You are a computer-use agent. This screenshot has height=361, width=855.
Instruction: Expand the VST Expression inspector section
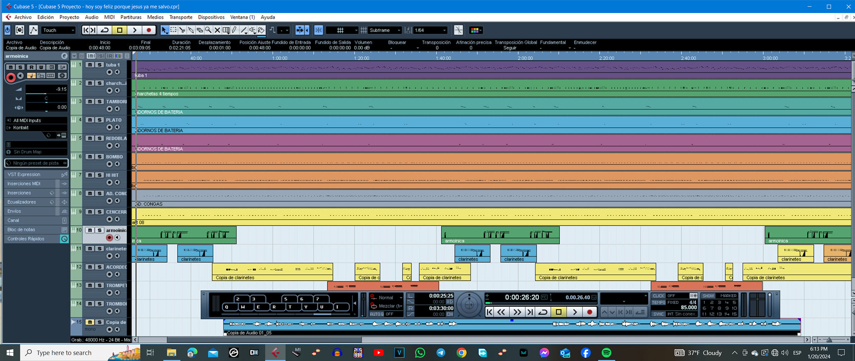point(36,174)
